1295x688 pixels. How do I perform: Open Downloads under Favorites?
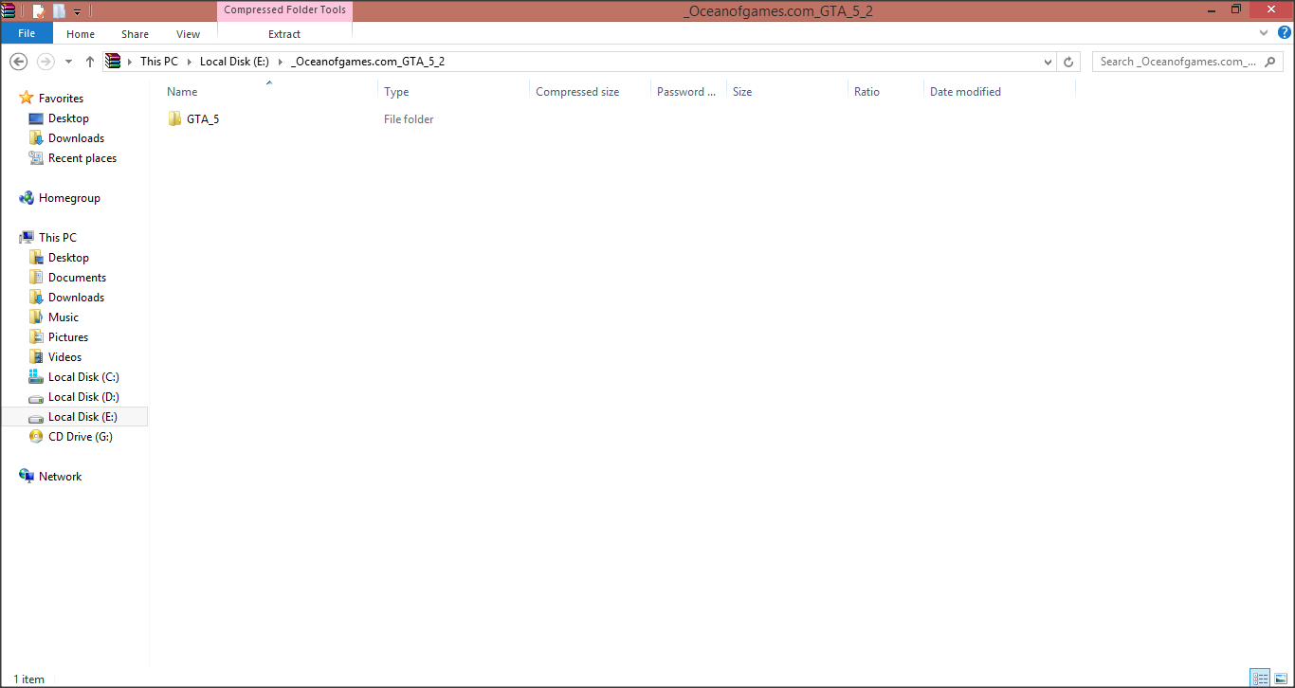pos(76,138)
